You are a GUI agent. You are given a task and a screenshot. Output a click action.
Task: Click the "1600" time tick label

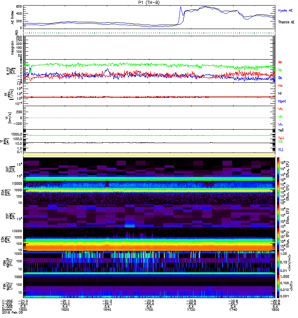23,310
